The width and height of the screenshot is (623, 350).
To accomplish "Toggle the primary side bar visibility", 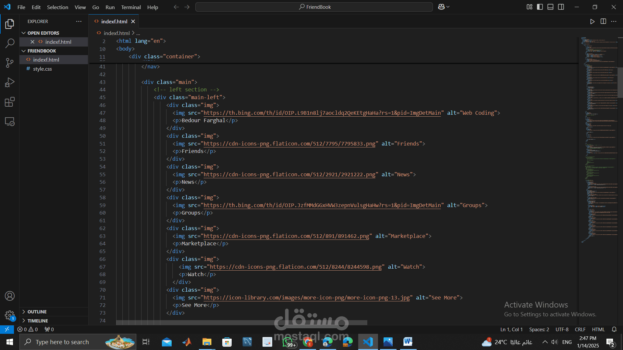I will 540,7.
